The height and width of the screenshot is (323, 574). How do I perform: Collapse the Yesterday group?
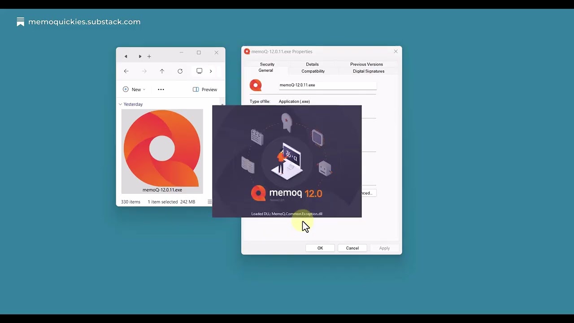click(x=120, y=104)
